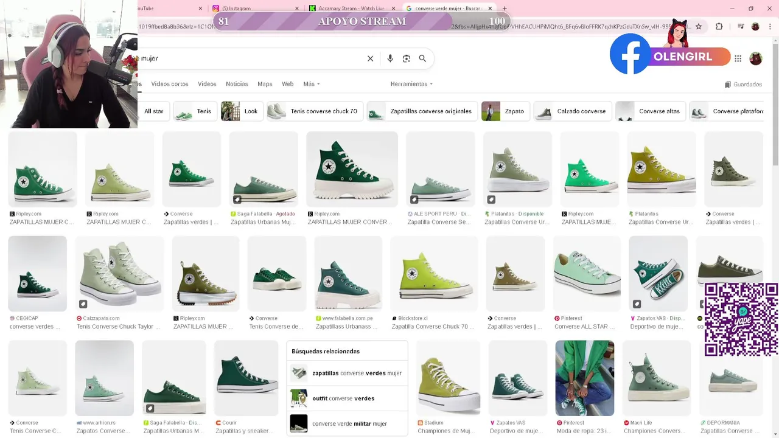The image size is (779, 438).
Task: Close the Instagram browser tab
Action: [297, 9]
